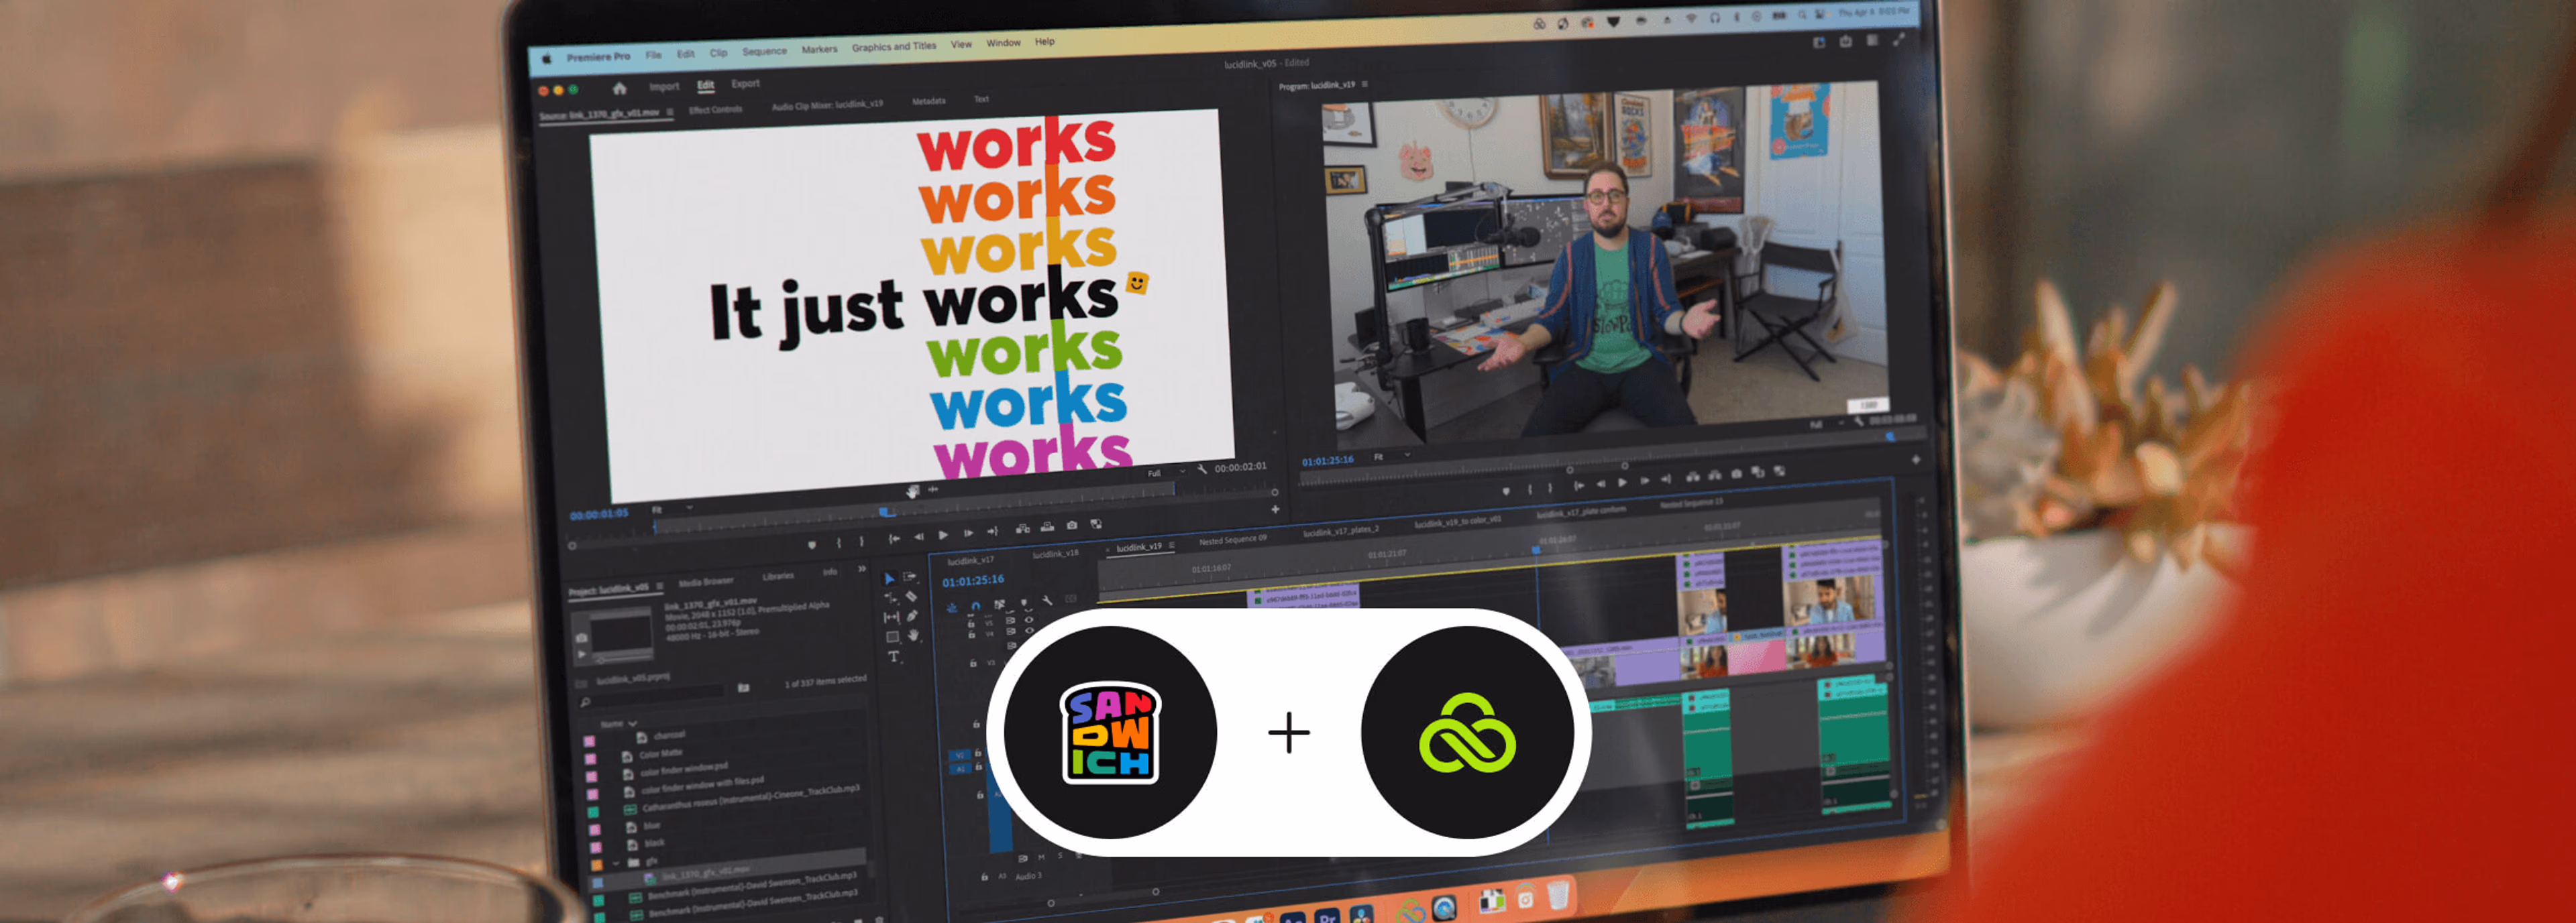
Task: Click the Source monitor blue playhead scrubber
Action: [884, 511]
